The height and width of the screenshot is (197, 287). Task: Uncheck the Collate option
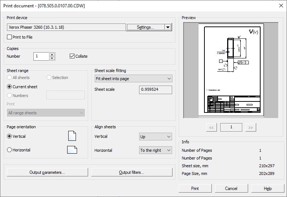(72, 56)
